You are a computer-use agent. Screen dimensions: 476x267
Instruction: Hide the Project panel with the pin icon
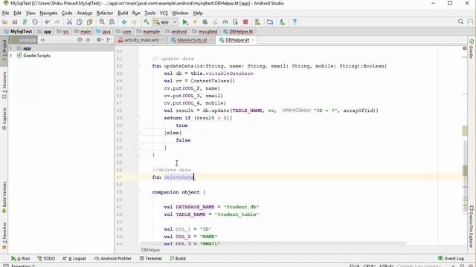click(109, 39)
